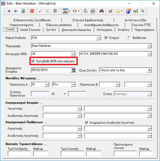Click the Προτεινόμενη Λιανική input field

point(126,153)
